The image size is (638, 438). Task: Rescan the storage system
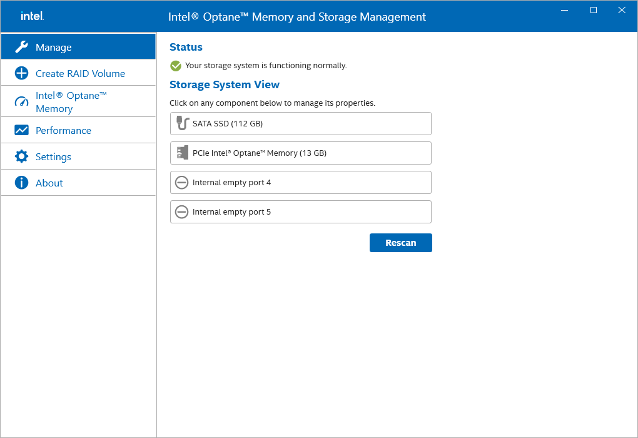click(401, 243)
